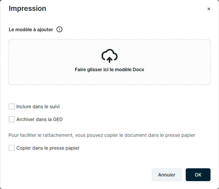The image size is (219, 189).
Task: Enable the Inclure dans le suivi checkbox
Action: (12, 106)
